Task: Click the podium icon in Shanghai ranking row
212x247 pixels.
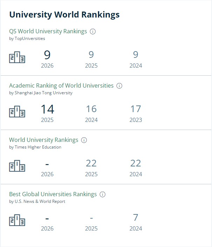Action: pos(17,112)
